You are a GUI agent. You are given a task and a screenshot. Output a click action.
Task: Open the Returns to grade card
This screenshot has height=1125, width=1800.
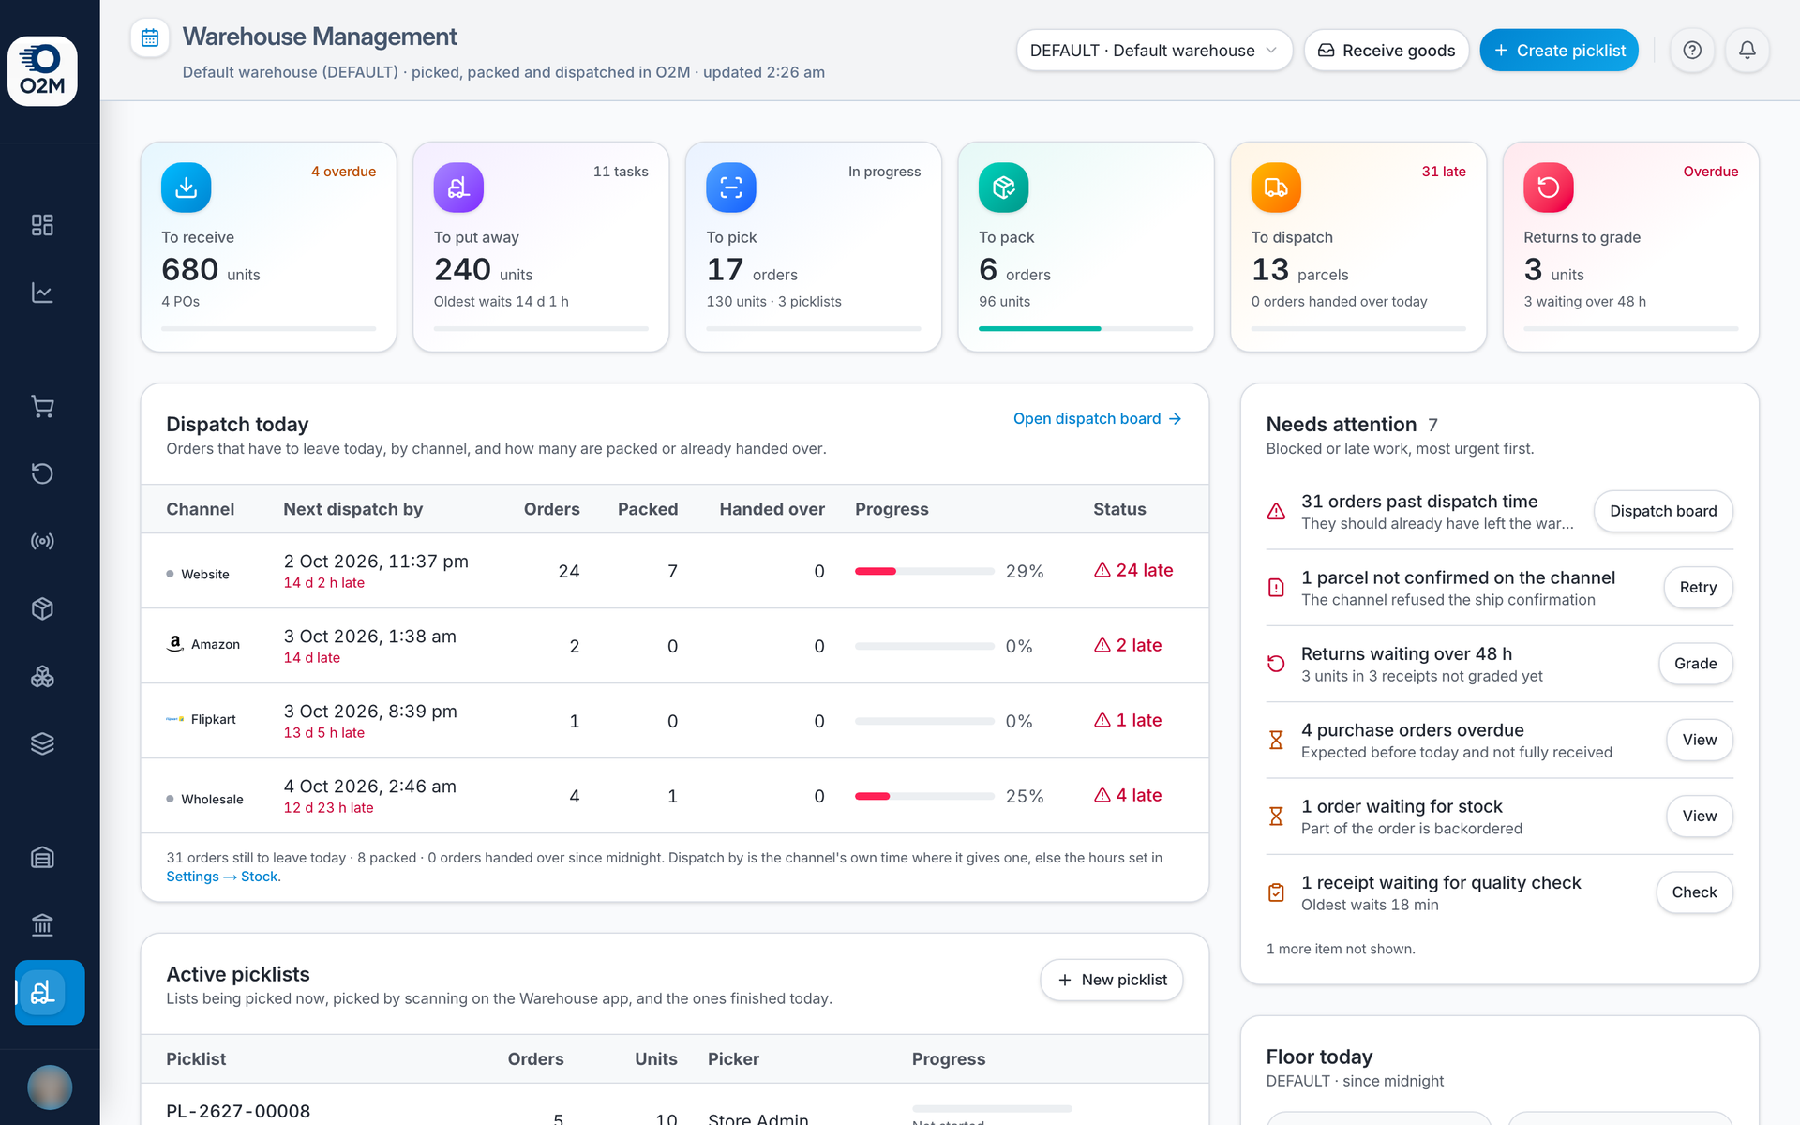1631,247
